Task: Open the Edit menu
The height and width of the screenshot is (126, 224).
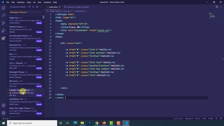Action: [13, 2]
